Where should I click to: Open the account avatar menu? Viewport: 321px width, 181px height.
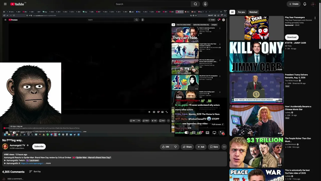[x=313, y=4]
